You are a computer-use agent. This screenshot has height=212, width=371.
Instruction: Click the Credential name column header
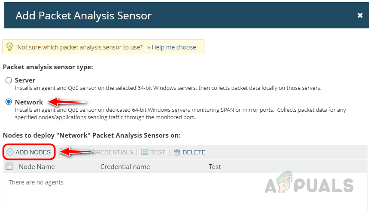click(125, 167)
